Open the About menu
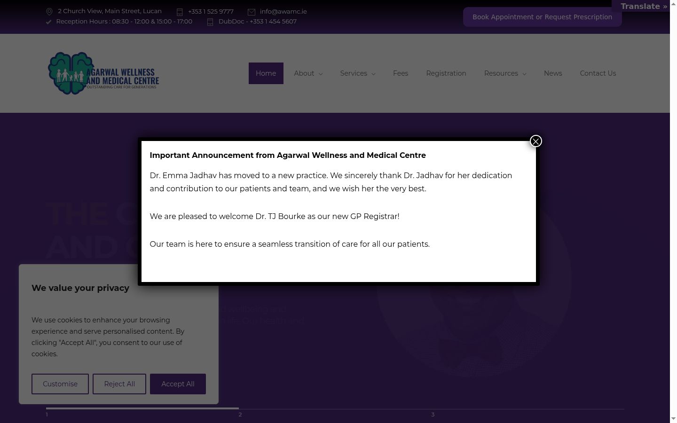The width and height of the screenshot is (677, 423). click(x=304, y=73)
